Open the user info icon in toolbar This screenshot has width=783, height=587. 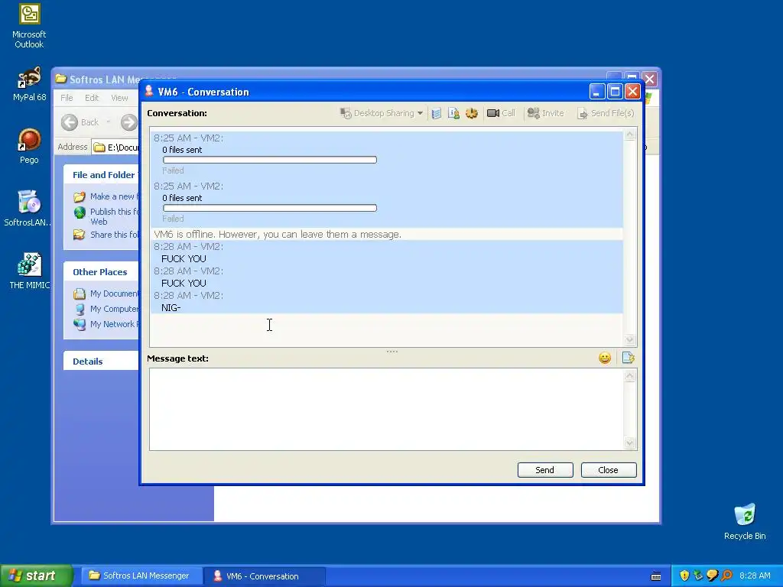click(x=453, y=113)
